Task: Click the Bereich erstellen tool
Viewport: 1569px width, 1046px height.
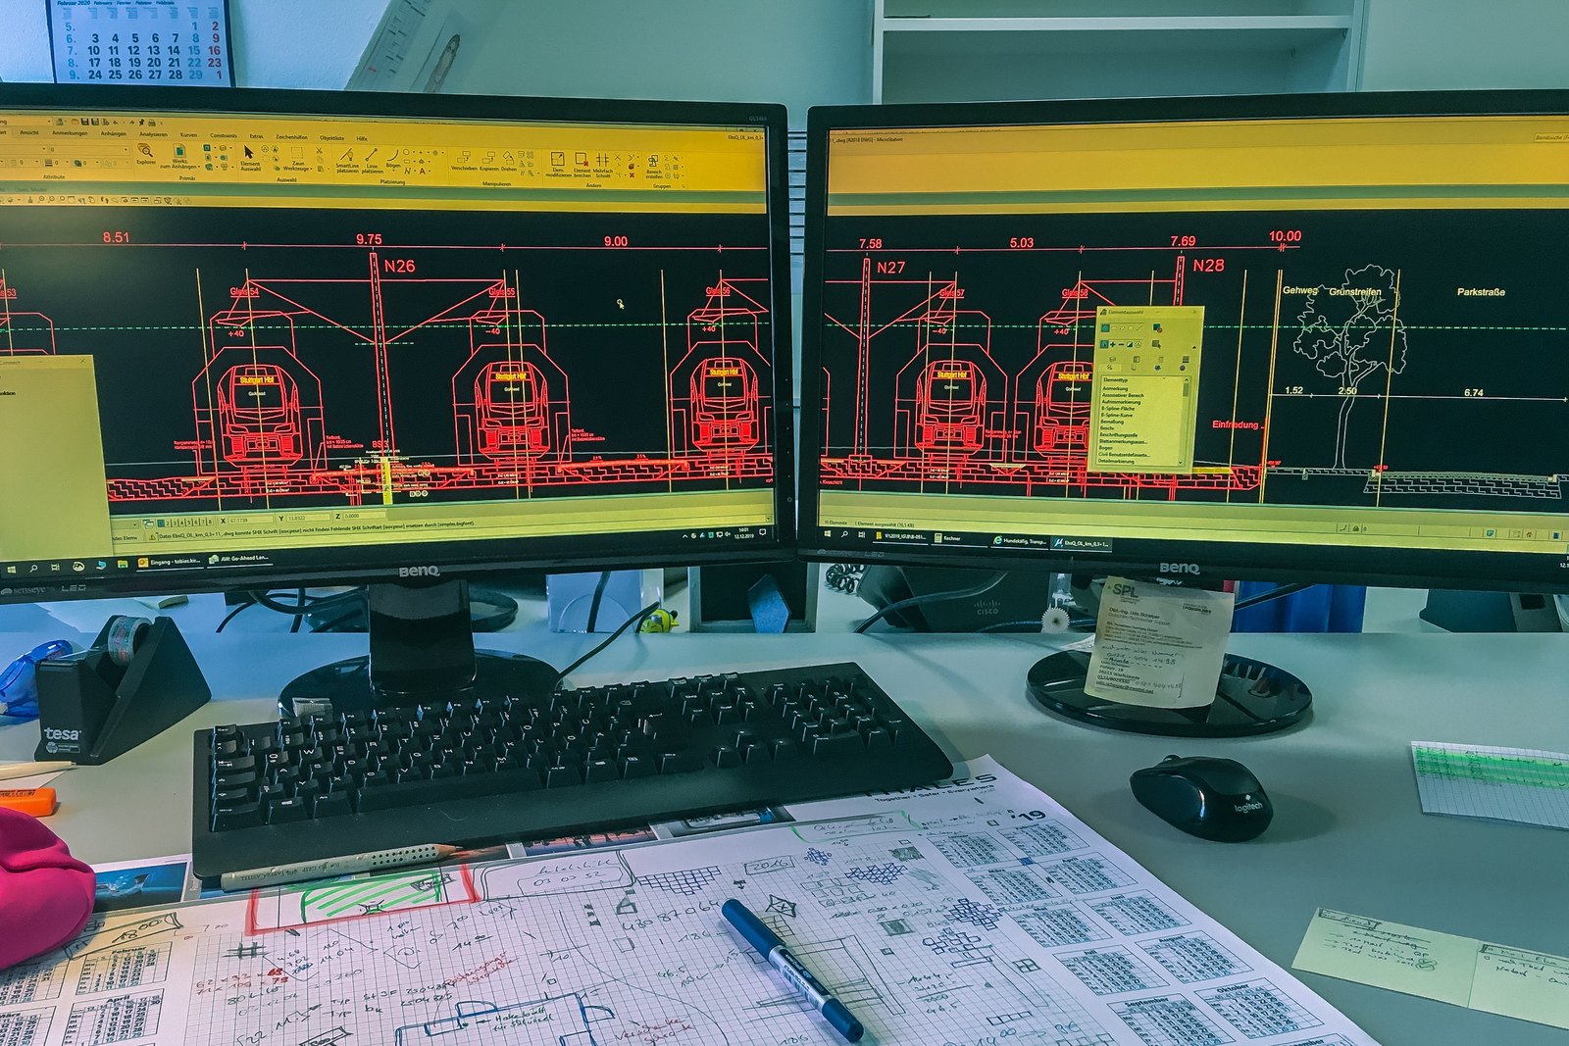Action: coord(654,168)
